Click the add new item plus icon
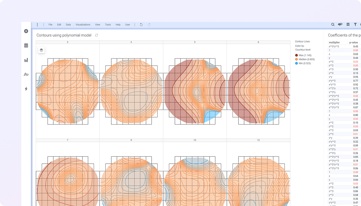This screenshot has height=206, width=361. pos(26,31)
